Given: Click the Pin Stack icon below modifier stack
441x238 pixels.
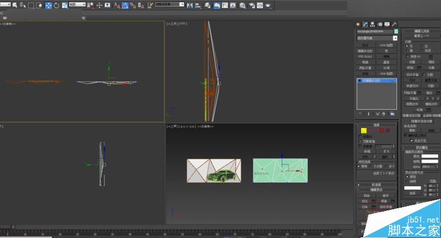Looking at the screenshot, I should point(359,113).
